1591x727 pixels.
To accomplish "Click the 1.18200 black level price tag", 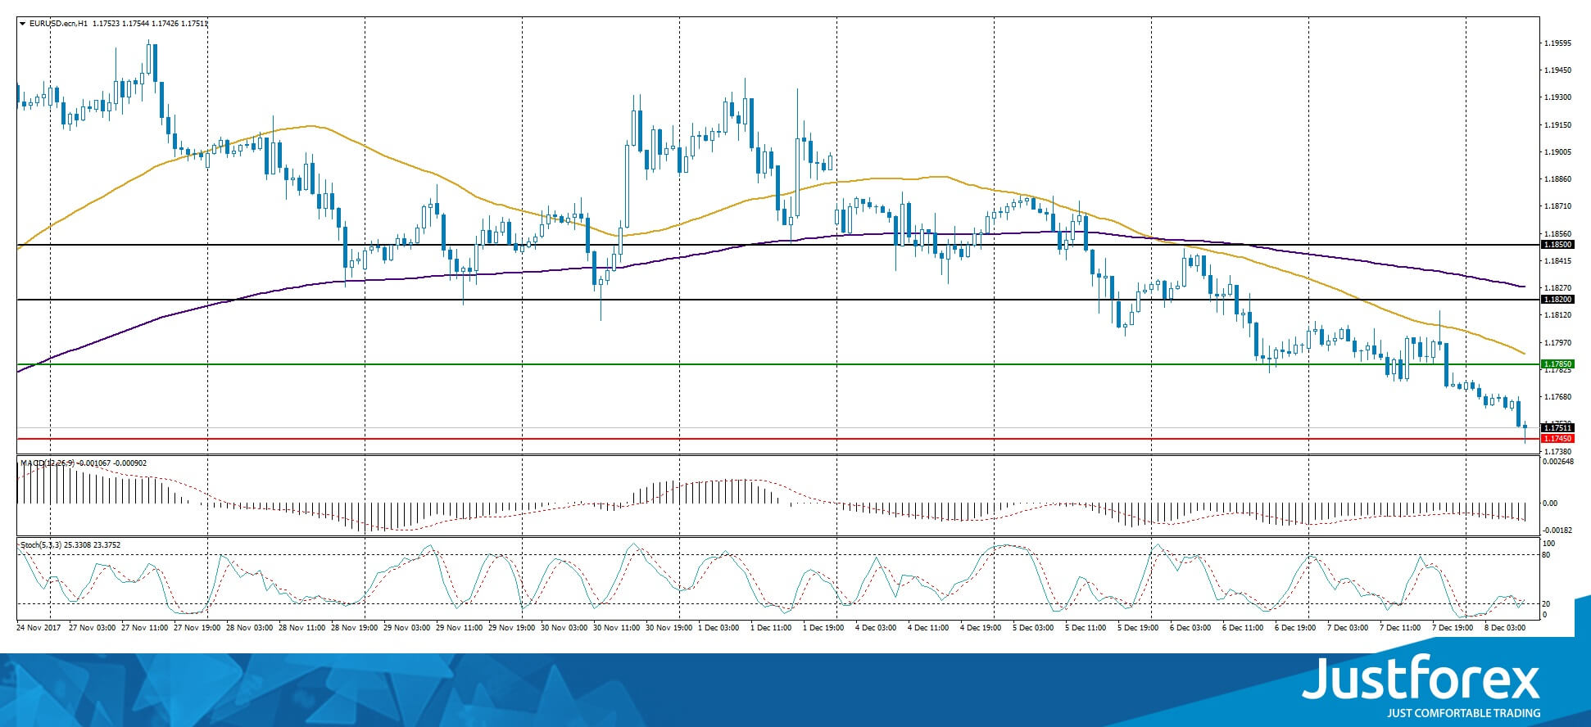I will [x=1557, y=300].
